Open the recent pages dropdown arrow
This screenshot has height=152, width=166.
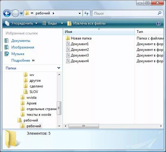point(21,13)
